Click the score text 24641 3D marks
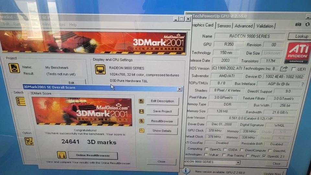This screenshot has width=311, height=175. pos(89,142)
